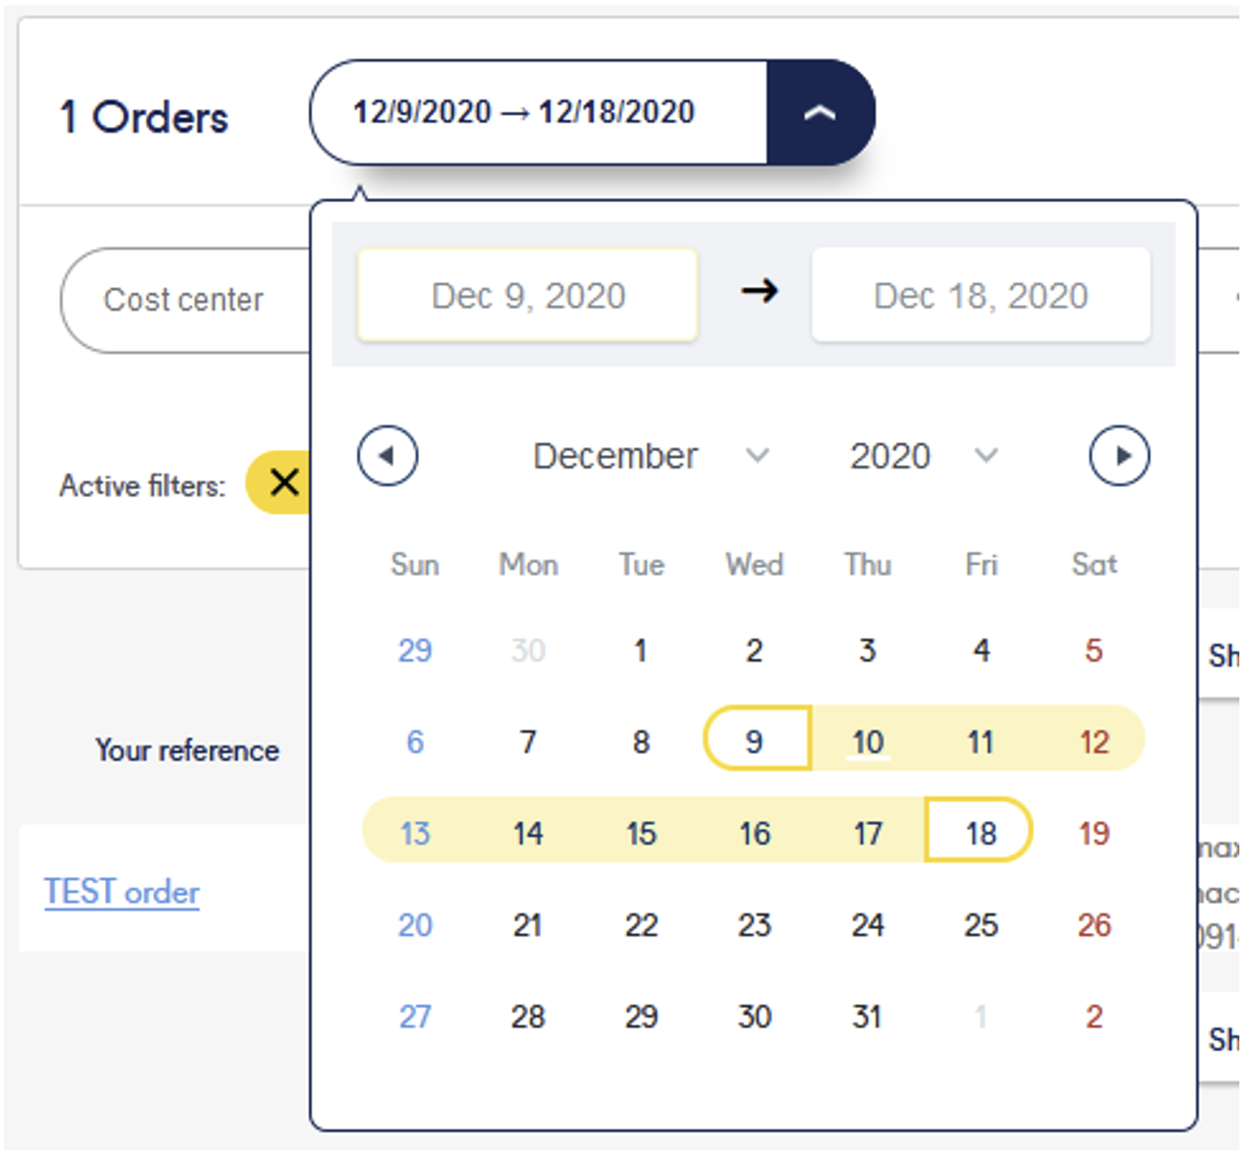
Task: Open the TEST order link
Action: [122, 892]
